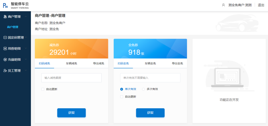Viewport: 268px width, 126px height.
Task: Select the 单次有效 radio option
Action: coord(122,89)
